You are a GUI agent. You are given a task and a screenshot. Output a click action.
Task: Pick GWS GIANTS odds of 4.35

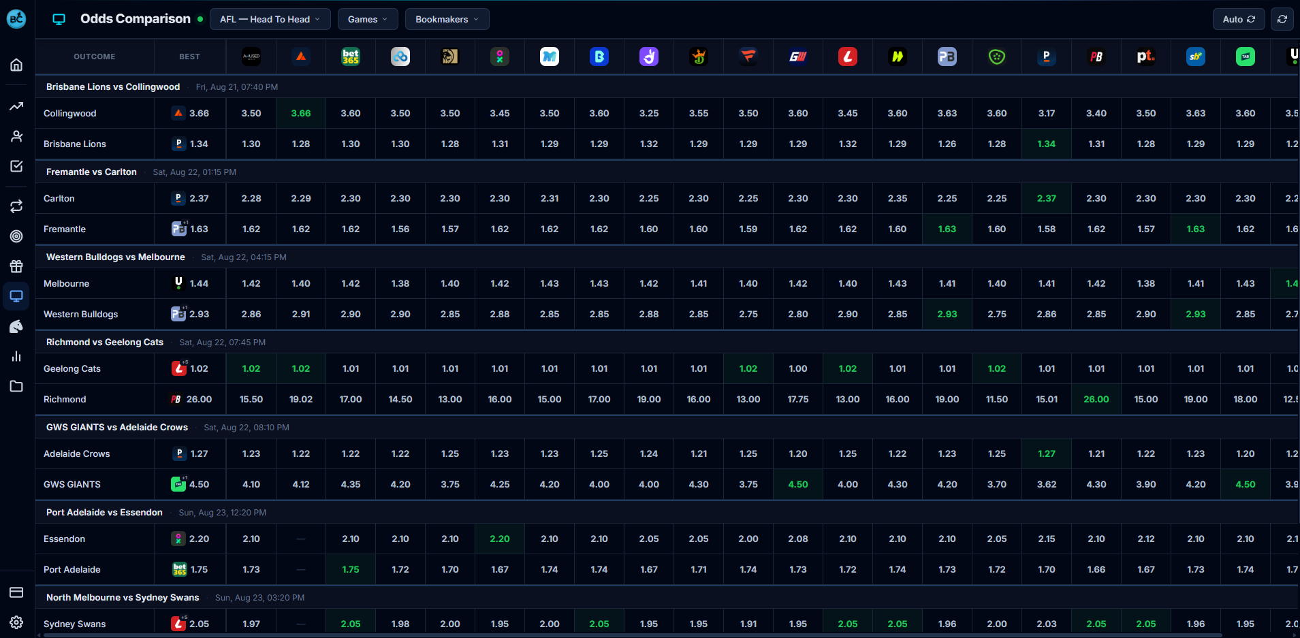[x=351, y=484]
